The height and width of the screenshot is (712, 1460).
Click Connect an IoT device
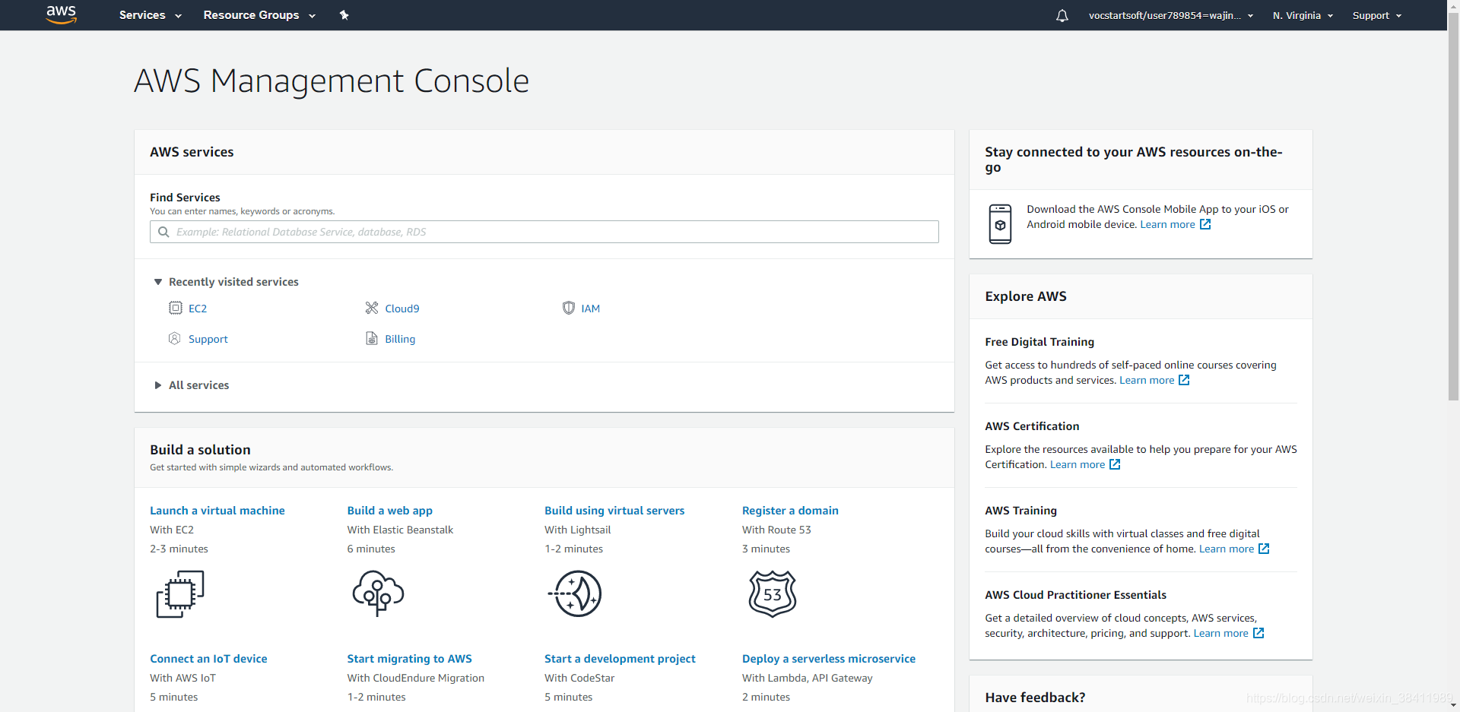click(x=208, y=659)
